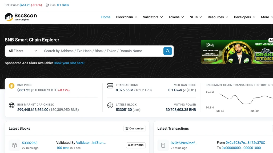Click the latest block gauge icon

(x=110, y=105)
